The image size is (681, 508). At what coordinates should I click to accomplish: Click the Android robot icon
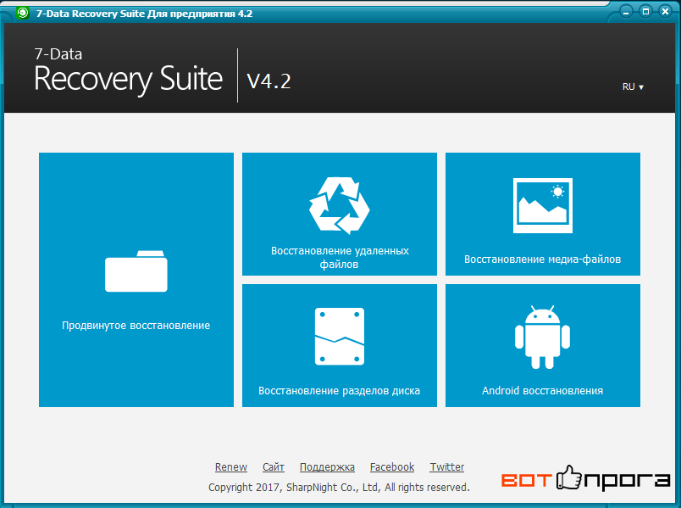tap(542, 337)
